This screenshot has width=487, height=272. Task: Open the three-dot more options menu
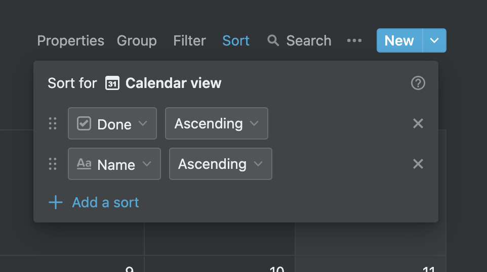click(354, 40)
